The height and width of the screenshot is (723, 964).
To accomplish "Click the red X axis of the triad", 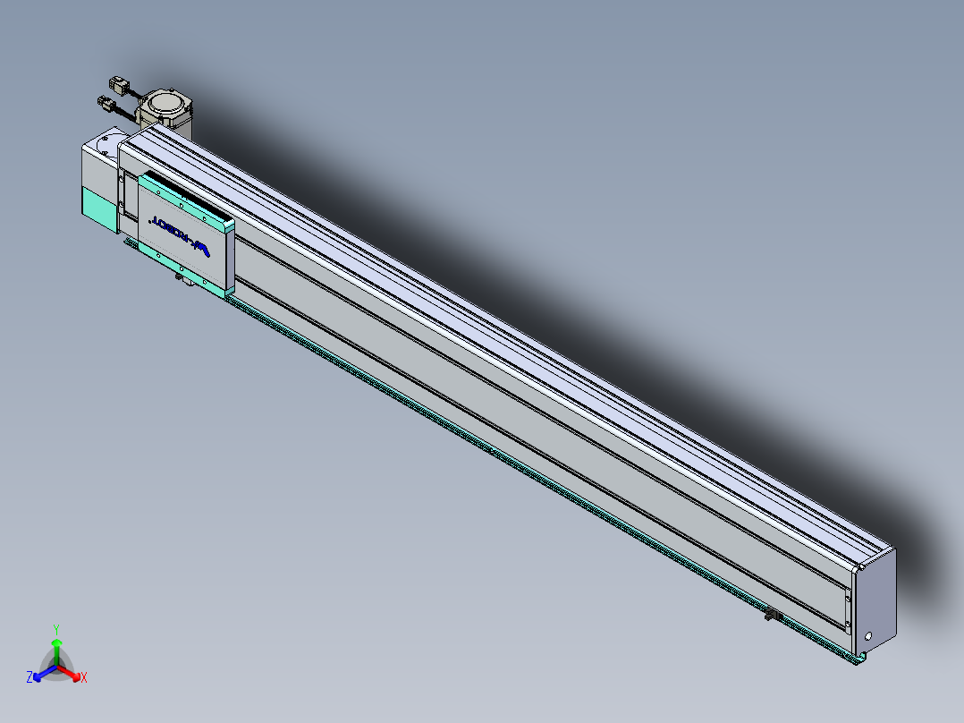I will (72, 674).
